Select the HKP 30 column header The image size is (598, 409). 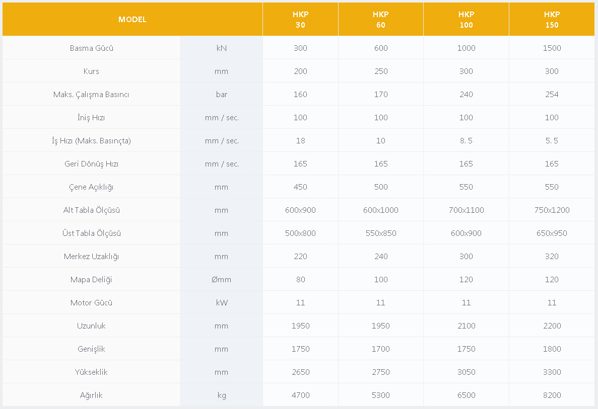301,20
